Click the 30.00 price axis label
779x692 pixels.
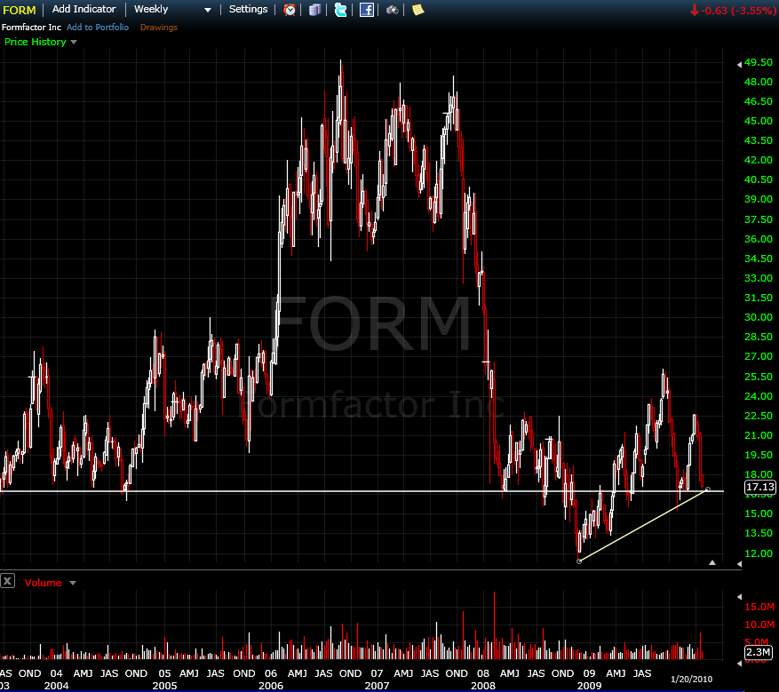coord(759,317)
